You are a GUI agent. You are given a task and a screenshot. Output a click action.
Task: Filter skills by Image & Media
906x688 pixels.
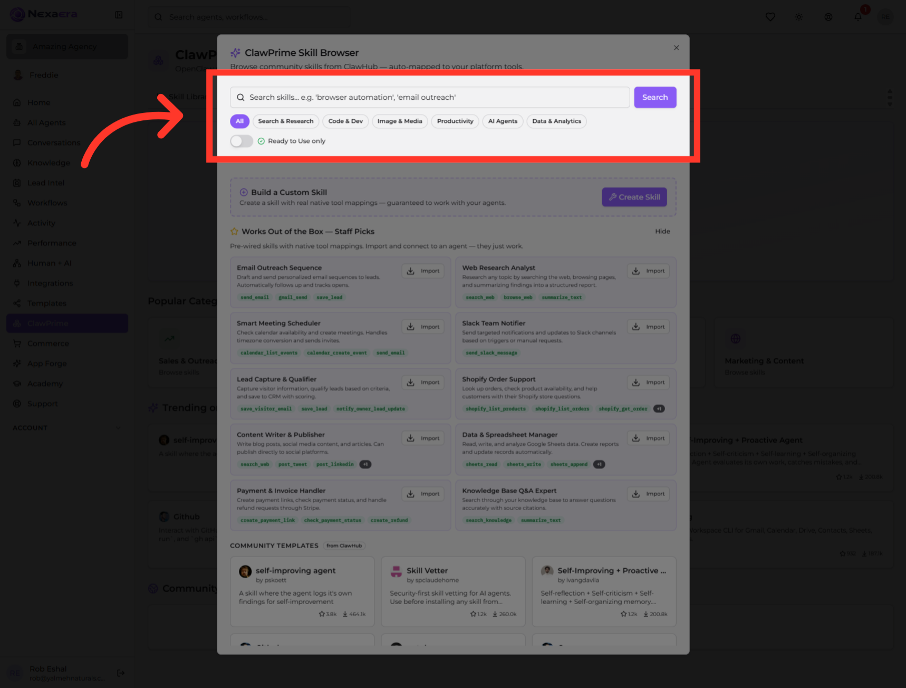tap(400, 121)
